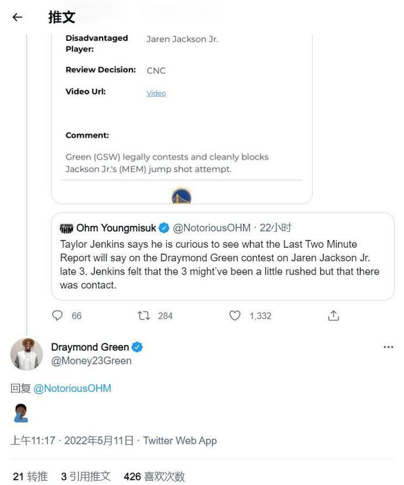Reply to Ohm Youngmisuk's tweet
Viewport: 404px width, 485px height.
pyautogui.click(x=57, y=316)
